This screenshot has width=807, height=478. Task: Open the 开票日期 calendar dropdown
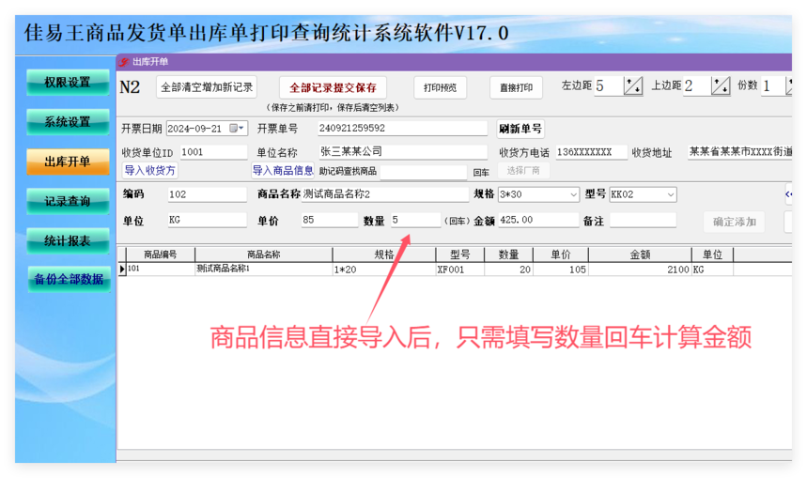(237, 128)
